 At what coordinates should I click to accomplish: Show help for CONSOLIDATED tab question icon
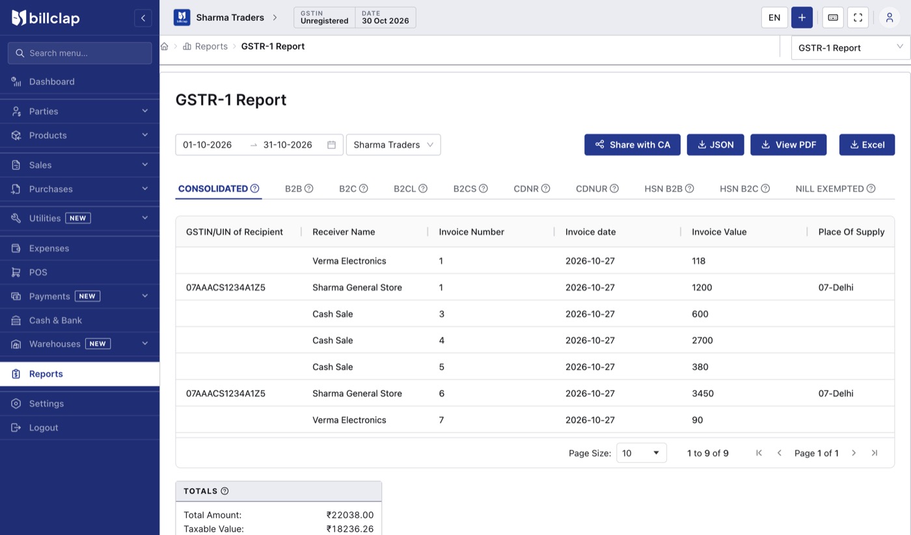(x=255, y=189)
